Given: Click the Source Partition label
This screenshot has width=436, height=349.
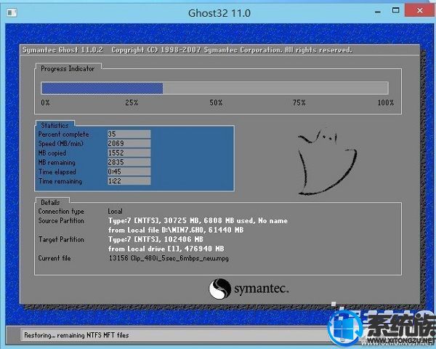Looking at the screenshot, I should 61,220.
